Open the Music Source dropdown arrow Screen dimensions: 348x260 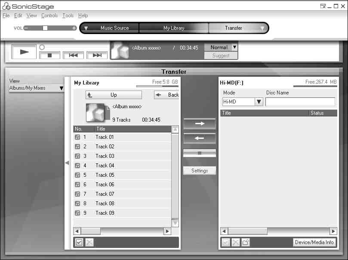click(x=86, y=28)
